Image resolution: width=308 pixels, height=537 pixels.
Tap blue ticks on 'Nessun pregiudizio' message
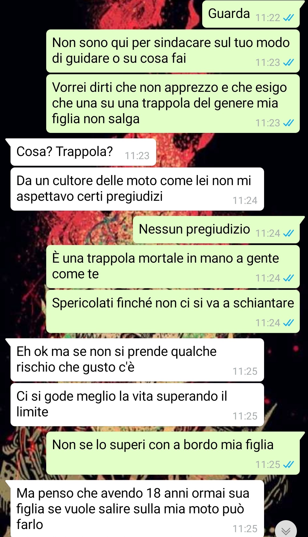point(288,234)
